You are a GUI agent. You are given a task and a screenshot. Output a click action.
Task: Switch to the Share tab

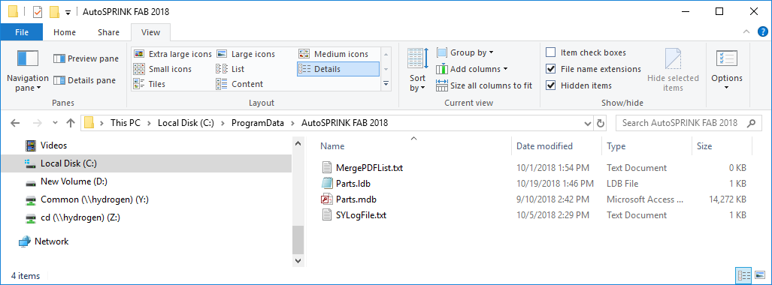point(108,32)
